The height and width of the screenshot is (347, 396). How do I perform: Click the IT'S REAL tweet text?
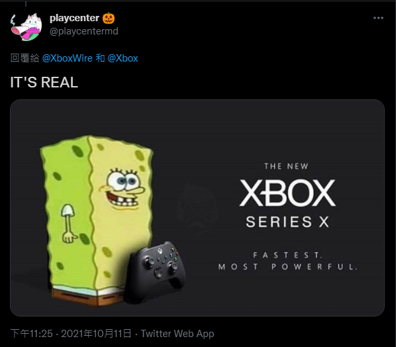click(x=44, y=82)
